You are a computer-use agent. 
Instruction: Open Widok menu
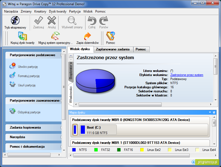point(88,11)
